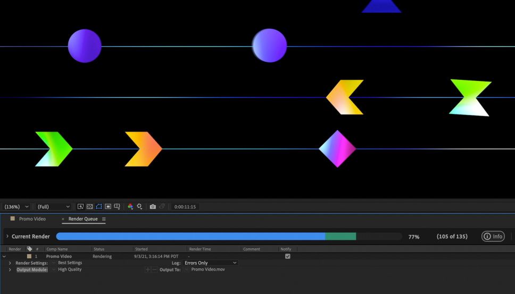
Task: Click the Info button
Action: [493, 236]
